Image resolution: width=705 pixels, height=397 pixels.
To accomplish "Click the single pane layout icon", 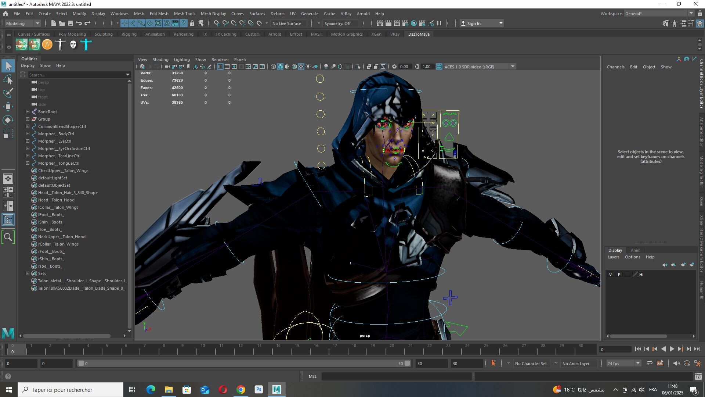I will tap(8, 179).
